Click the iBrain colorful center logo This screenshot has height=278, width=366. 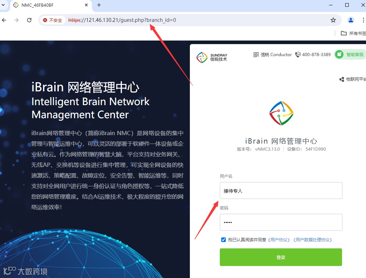[281, 113]
